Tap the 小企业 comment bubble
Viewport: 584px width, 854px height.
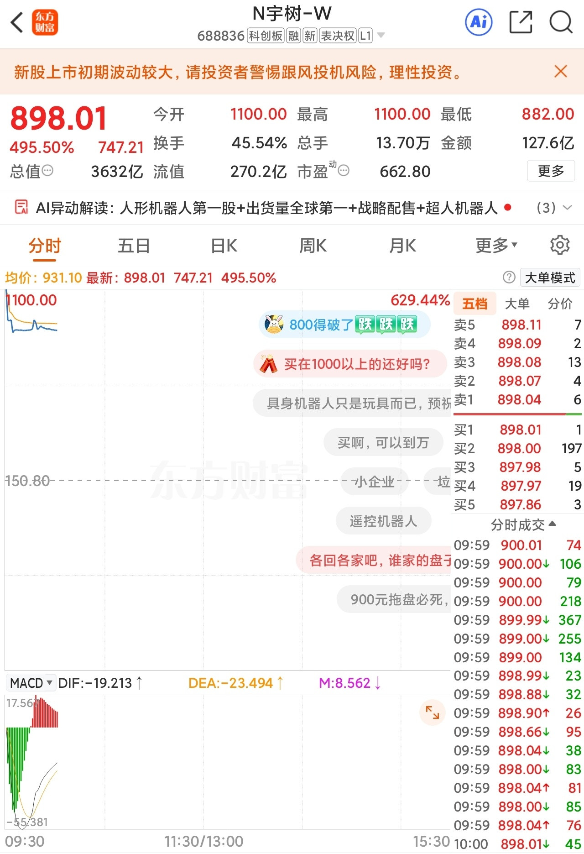tap(375, 482)
